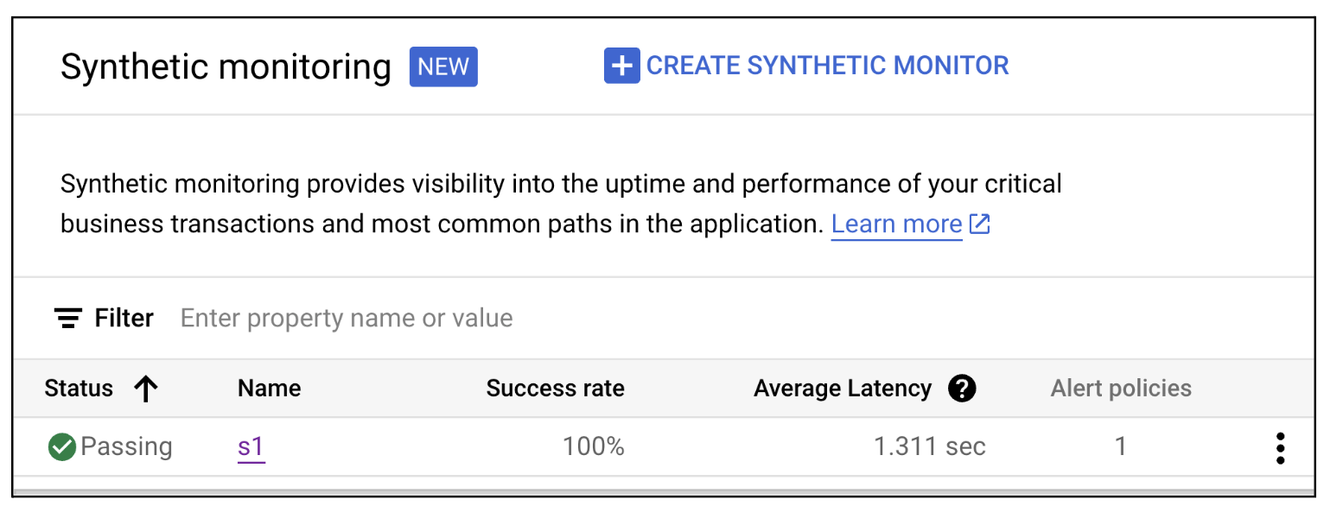Click the 1.311 sec latency value
The width and height of the screenshot is (1324, 506).
point(929,447)
